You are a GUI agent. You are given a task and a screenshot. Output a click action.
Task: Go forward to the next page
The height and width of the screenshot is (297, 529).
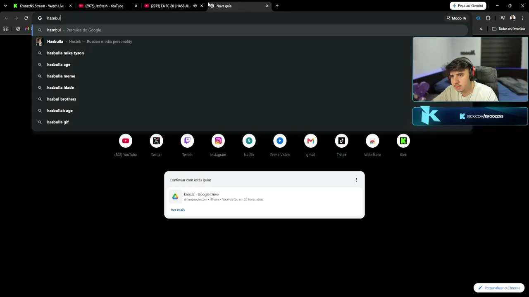16,18
